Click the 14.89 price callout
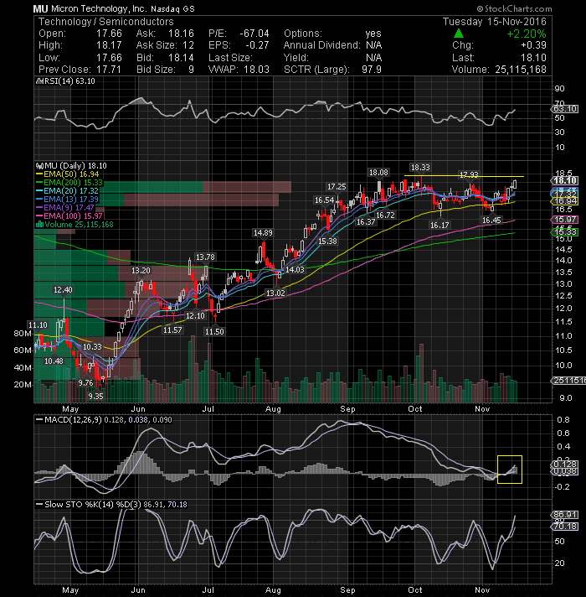This screenshot has width=586, height=597. 263,232
